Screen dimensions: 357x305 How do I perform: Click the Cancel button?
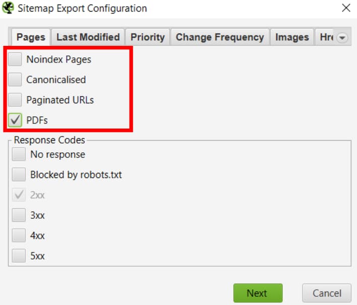tap(327, 293)
